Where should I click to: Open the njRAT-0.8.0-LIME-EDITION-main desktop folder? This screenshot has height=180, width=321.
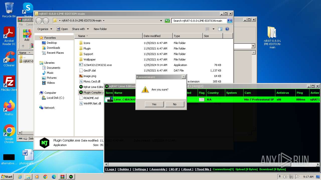(272, 37)
